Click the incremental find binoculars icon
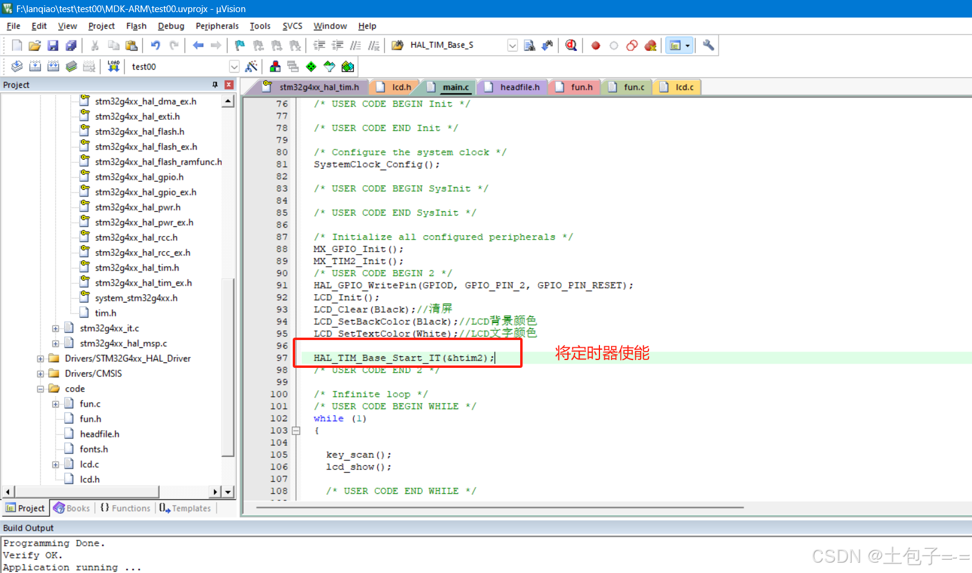The width and height of the screenshot is (972, 573). (547, 45)
